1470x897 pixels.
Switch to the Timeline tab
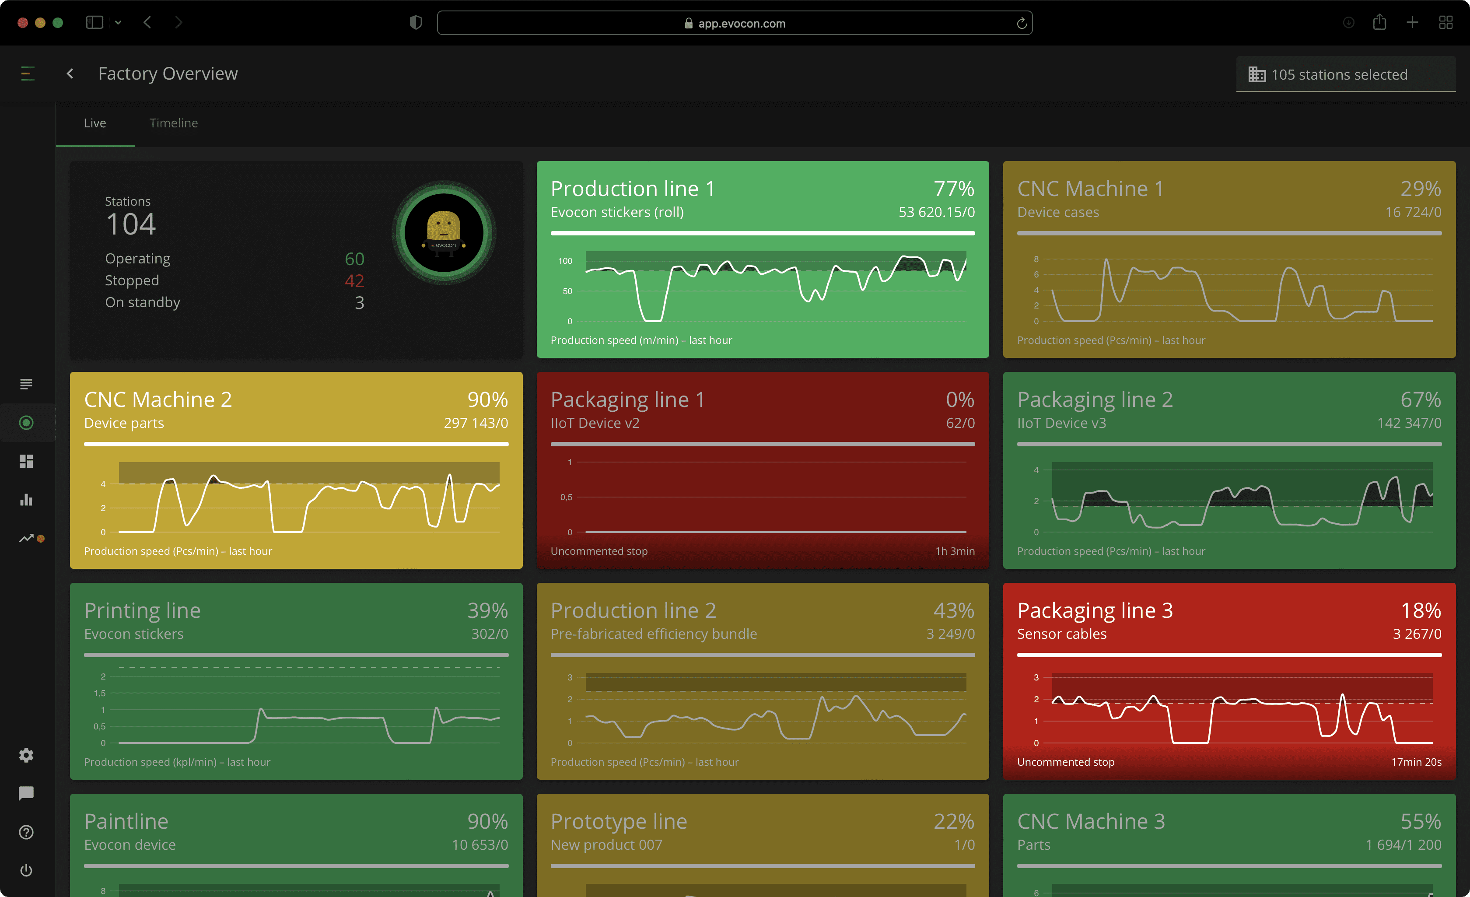(x=174, y=123)
